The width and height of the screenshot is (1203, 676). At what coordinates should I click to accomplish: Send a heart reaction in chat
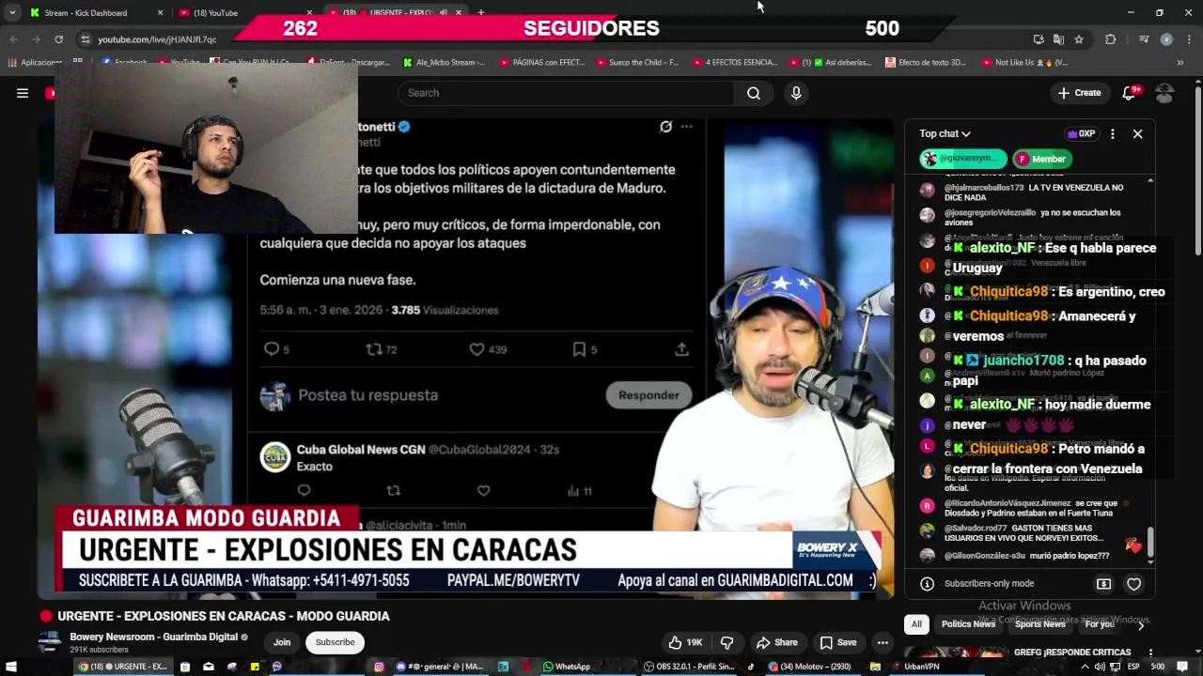(1134, 584)
